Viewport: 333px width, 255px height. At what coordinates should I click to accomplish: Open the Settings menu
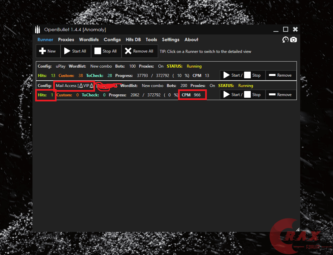coord(171,39)
